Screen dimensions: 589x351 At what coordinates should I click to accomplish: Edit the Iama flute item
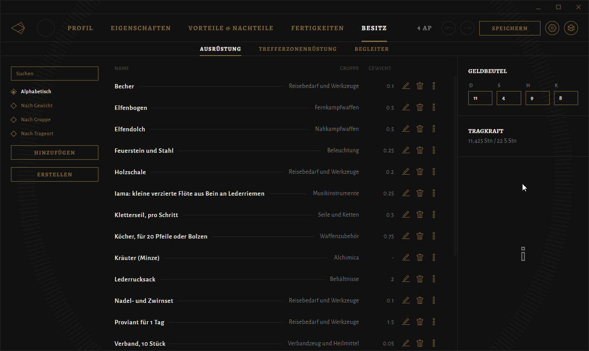pyautogui.click(x=406, y=193)
